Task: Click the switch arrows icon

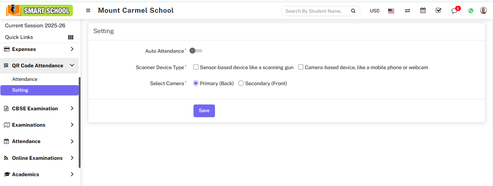Action: pyautogui.click(x=407, y=11)
